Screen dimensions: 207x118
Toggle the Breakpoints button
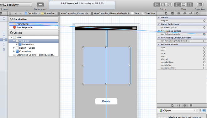click(40, 5)
